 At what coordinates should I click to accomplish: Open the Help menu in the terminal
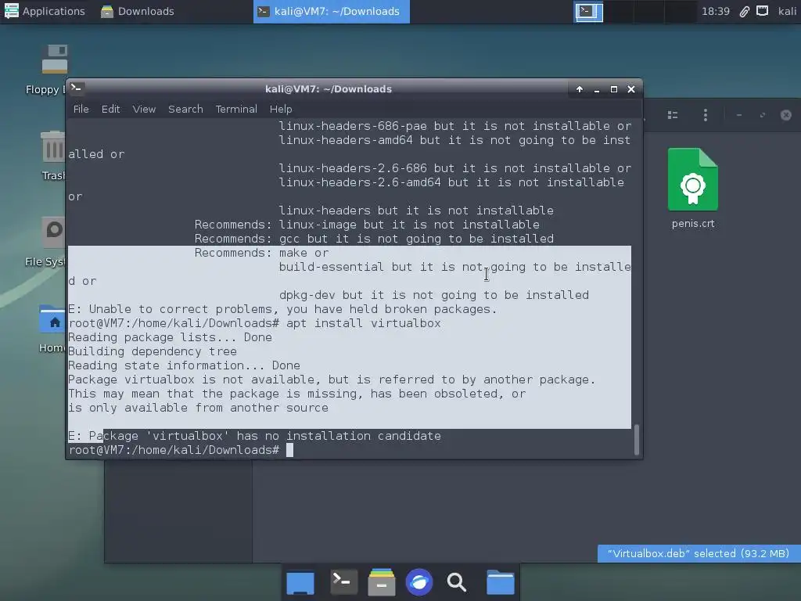coord(281,109)
